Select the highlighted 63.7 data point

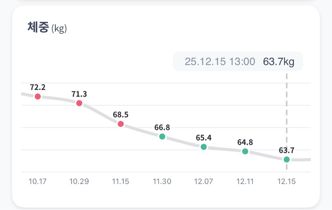tap(287, 159)
